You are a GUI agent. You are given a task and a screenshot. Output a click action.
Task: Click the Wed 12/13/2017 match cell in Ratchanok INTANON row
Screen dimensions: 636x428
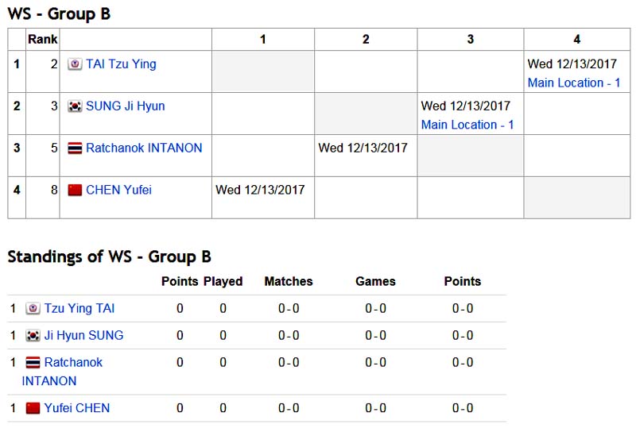[363, 148]
